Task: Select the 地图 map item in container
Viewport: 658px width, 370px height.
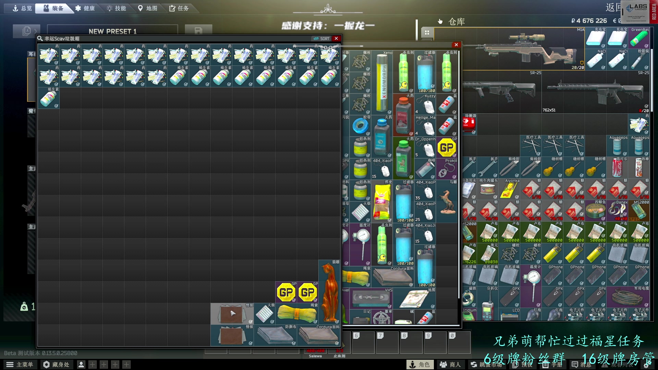Action: [415, 298]
